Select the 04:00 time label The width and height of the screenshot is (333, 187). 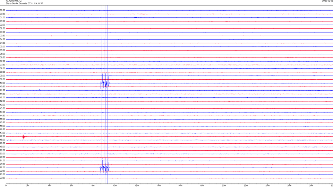click(2, 39)
